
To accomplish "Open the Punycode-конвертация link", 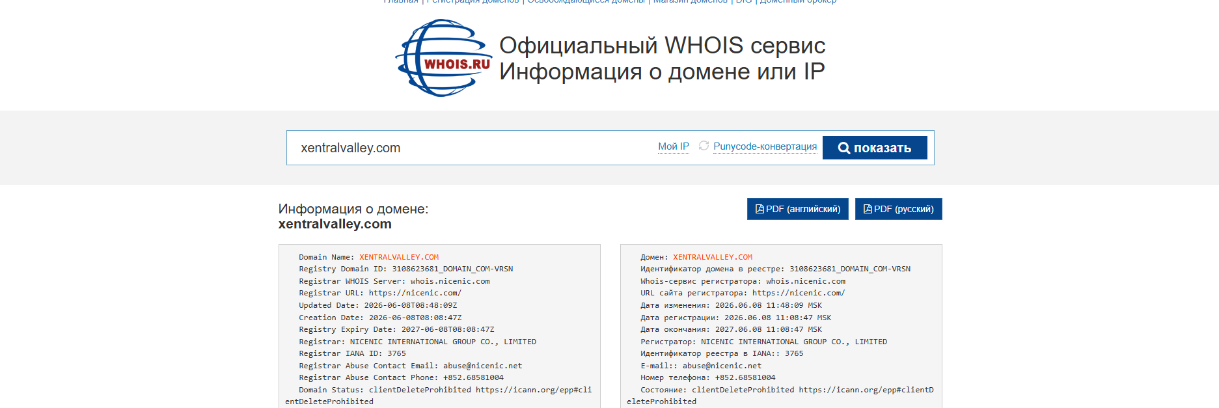I will [x=765, y=146].
